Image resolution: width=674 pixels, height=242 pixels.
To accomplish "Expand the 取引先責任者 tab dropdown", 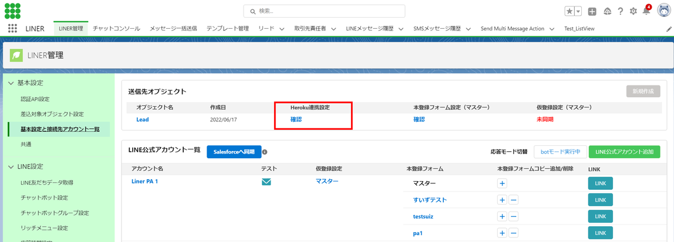I will click(x=333, y=29).
